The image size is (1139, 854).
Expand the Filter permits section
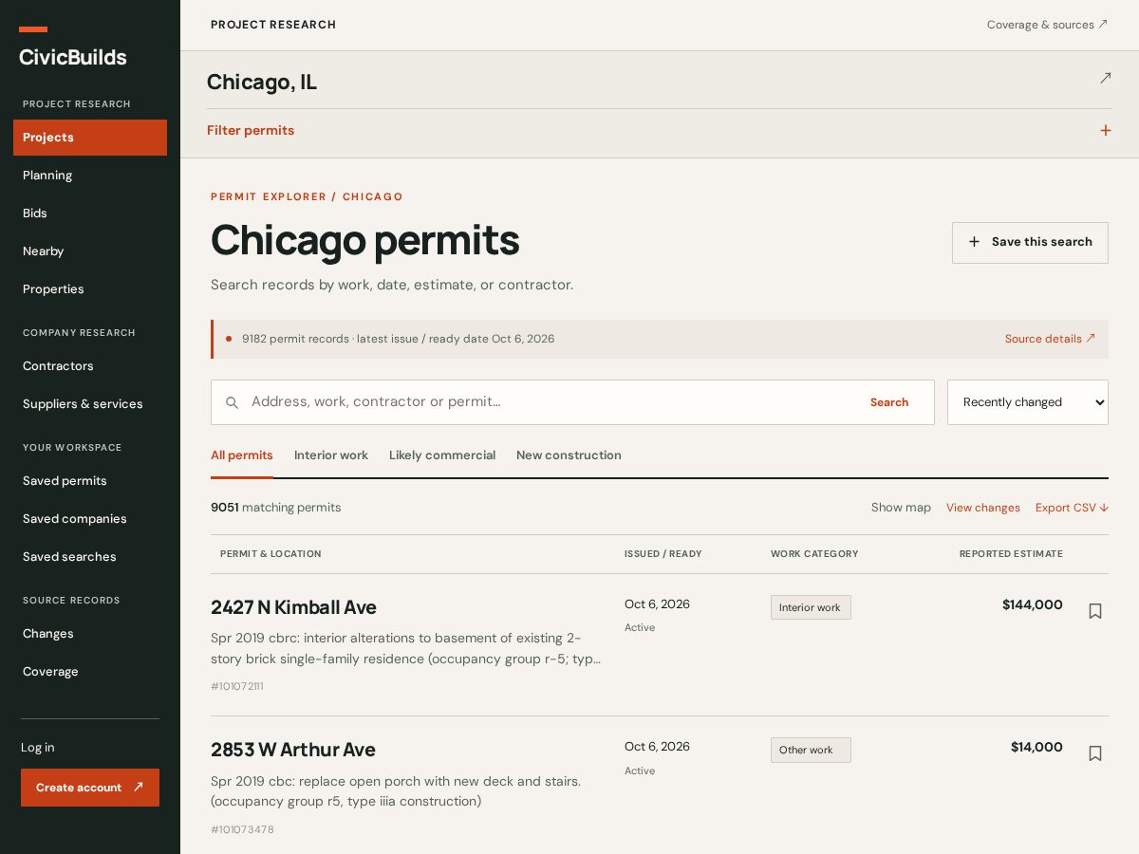659,131
